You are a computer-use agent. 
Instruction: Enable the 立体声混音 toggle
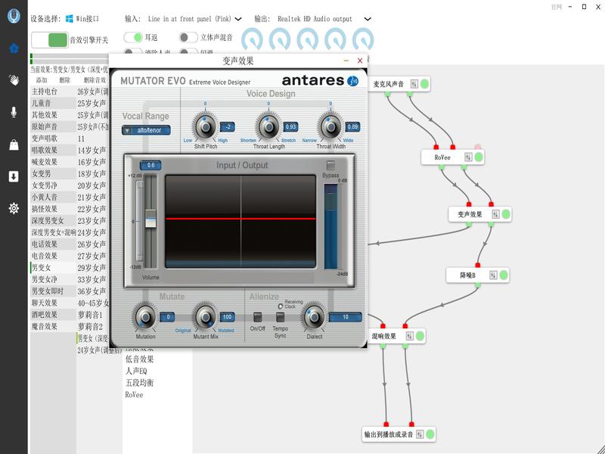188,37
